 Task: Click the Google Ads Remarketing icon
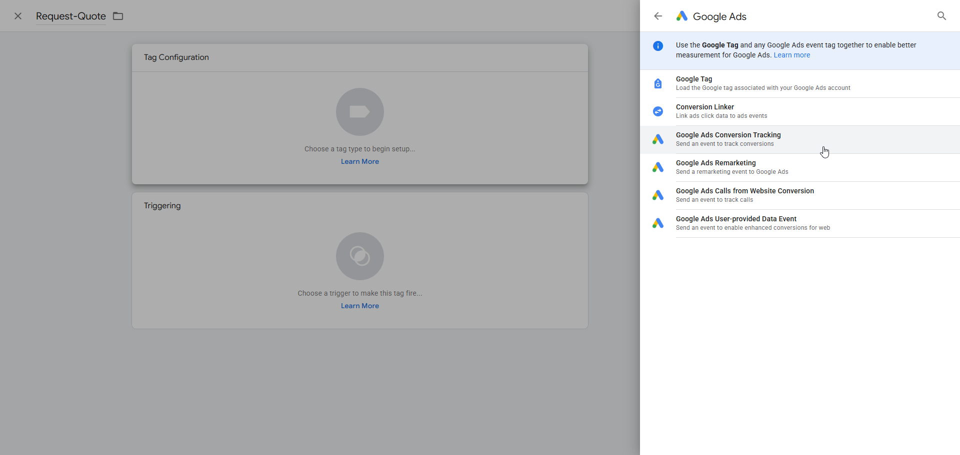[658, 167]
